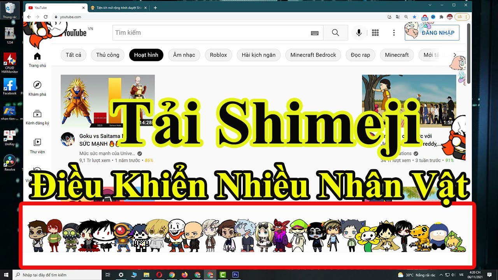The image size is (498, 280).
Task: Switch to the YouTube browser tab
Action: point(56,8)
